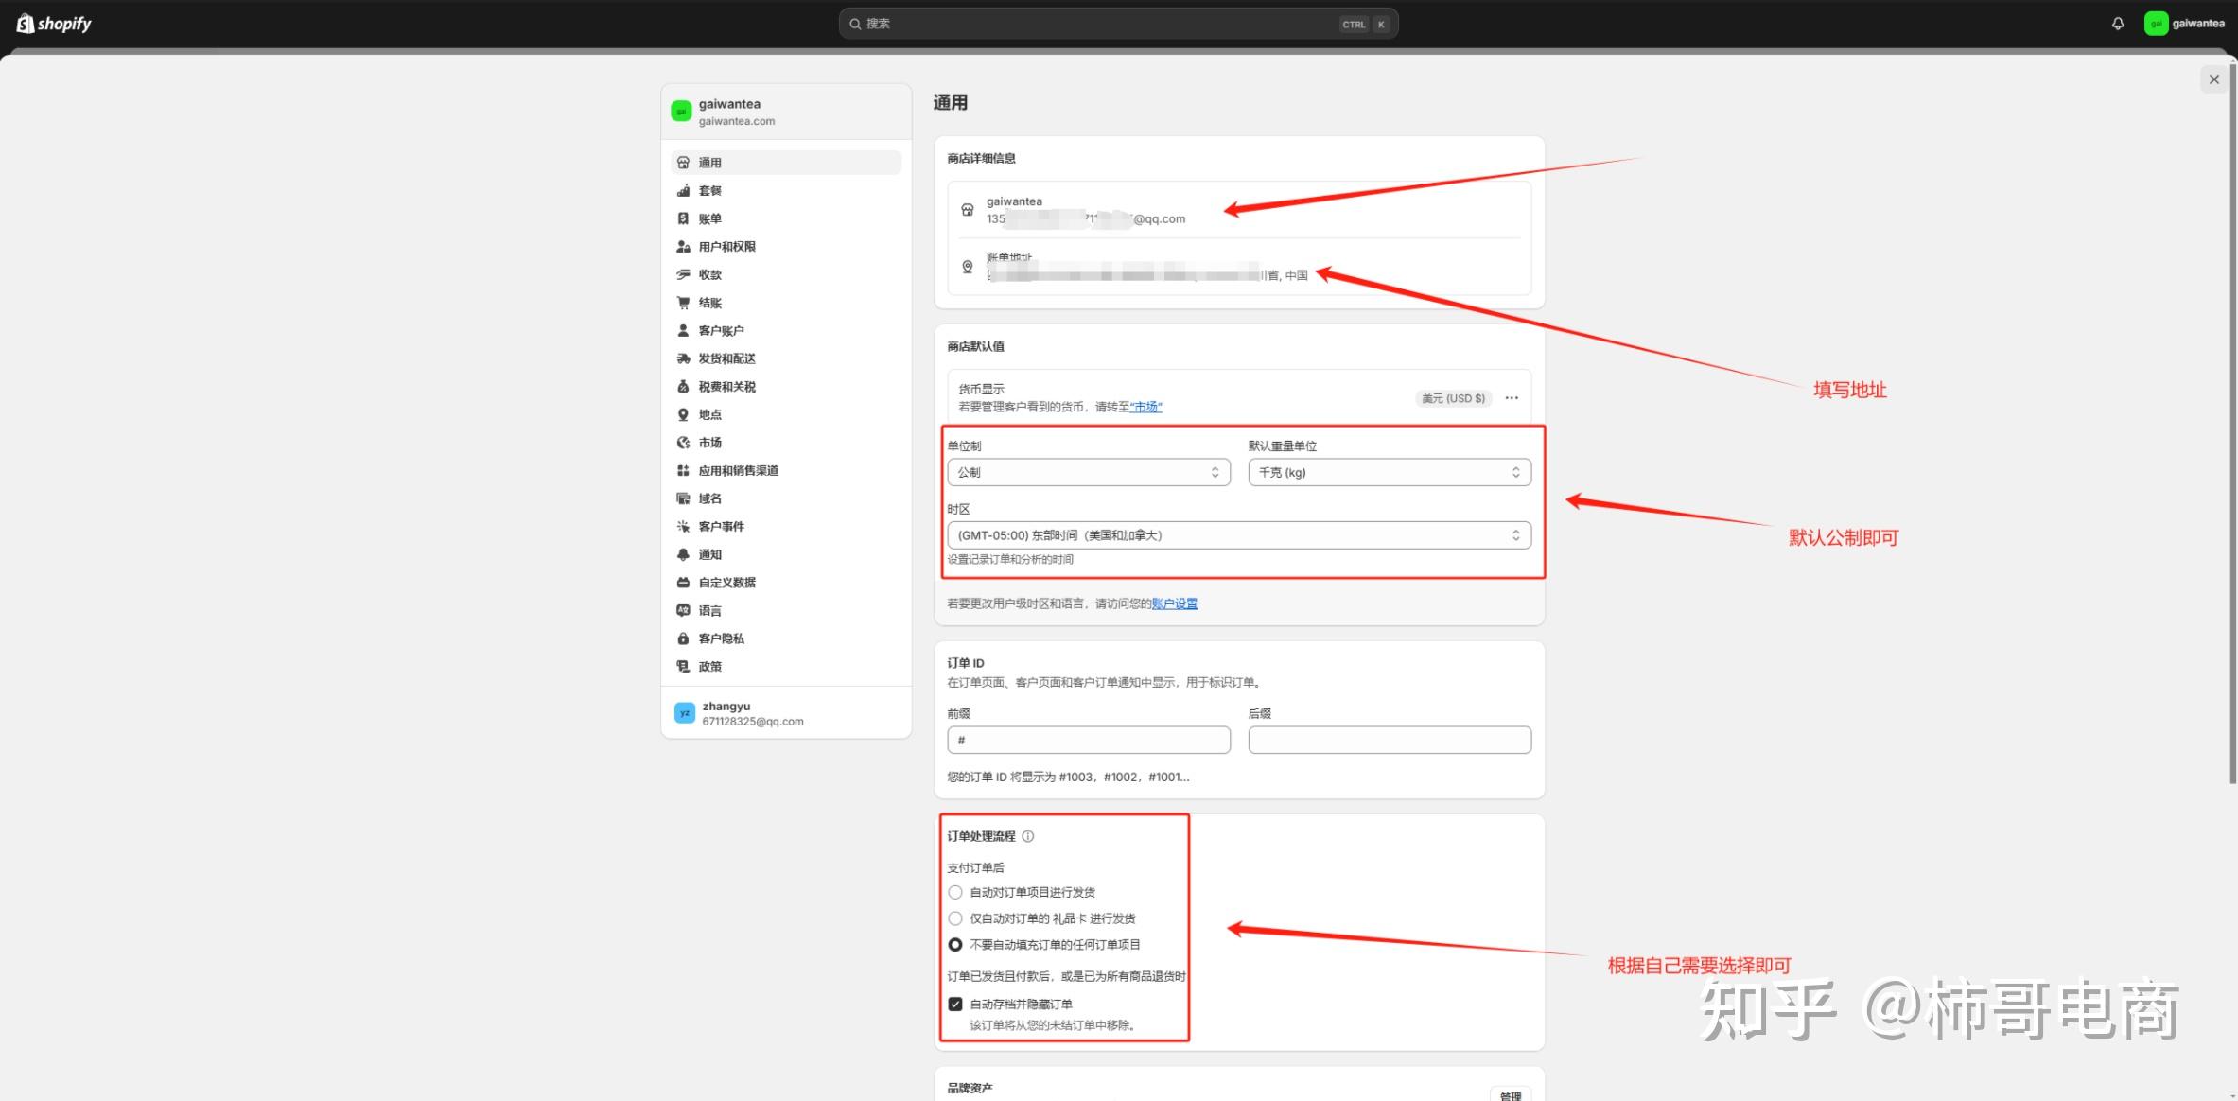Click the store icon in 商店详细信息 card
The height and width of the screenshot is (1101, 2238).
click(967, 210)
